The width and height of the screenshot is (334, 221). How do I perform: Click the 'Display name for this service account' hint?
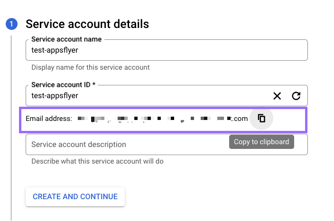[91, 67]
